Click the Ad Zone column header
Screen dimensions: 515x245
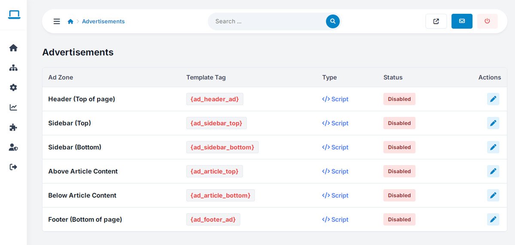pyautogui.click(x=61, y=78)
